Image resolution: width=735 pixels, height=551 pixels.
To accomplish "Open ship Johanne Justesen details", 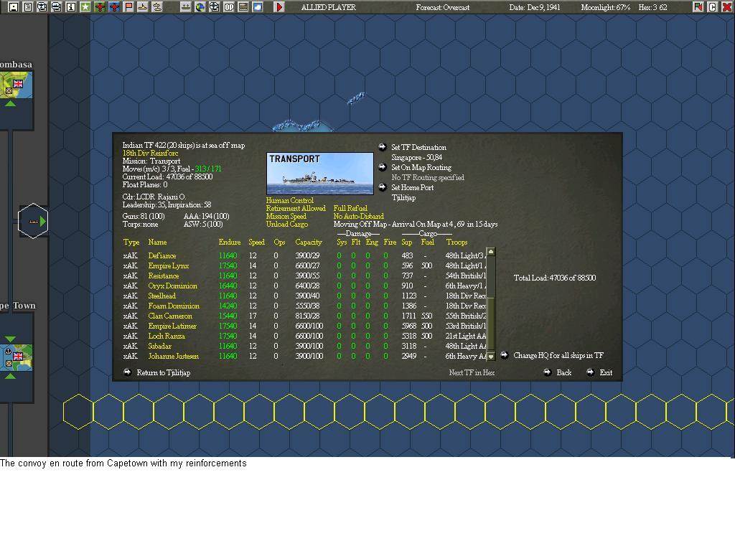I will click(174, 356).
